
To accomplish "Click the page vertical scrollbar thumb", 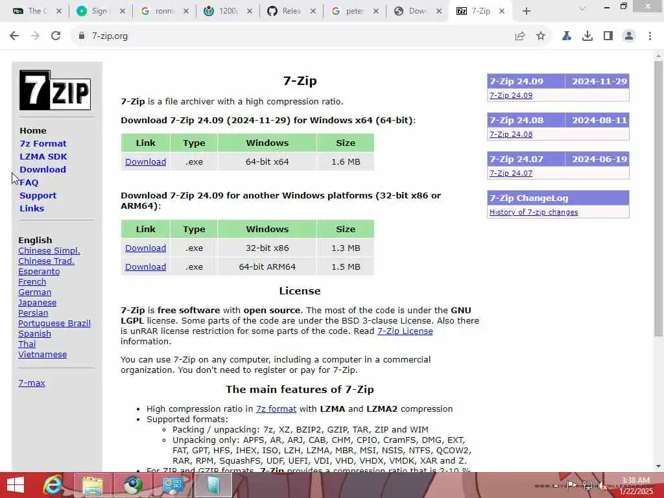I will [658, 198].
